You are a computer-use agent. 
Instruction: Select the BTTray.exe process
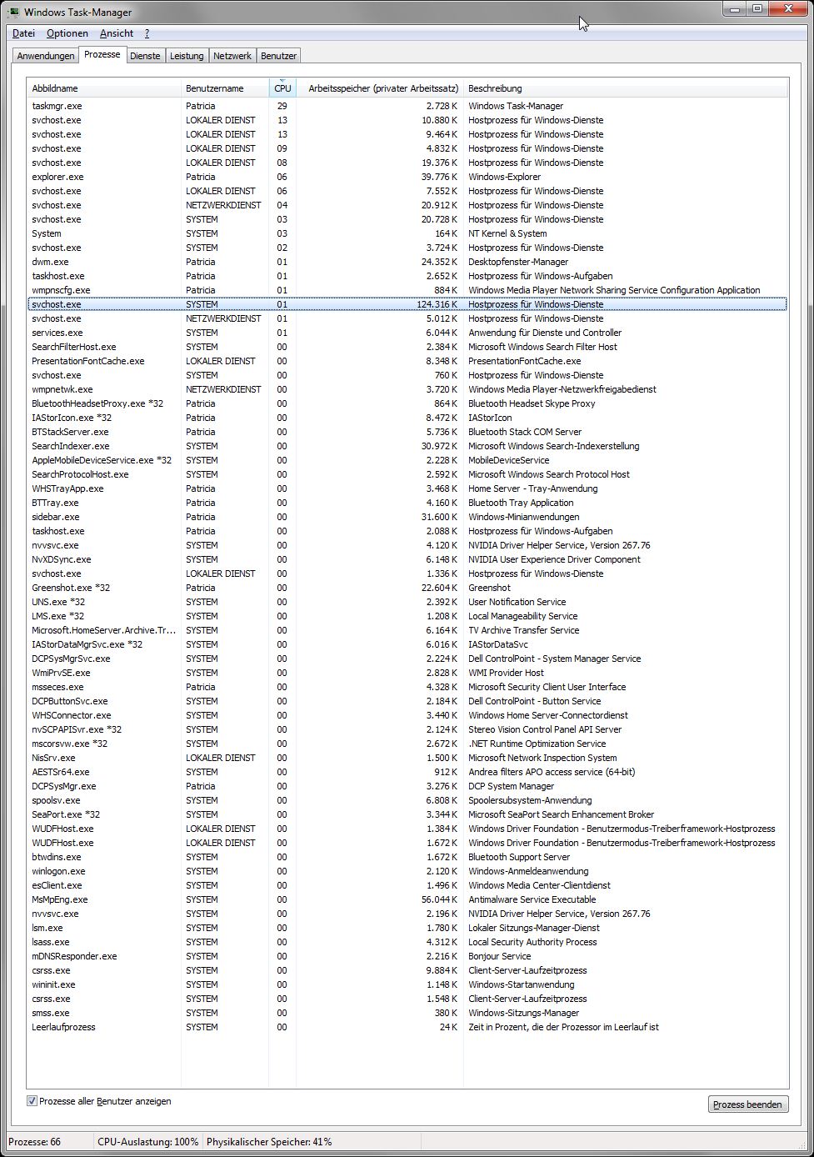[407, 503]
